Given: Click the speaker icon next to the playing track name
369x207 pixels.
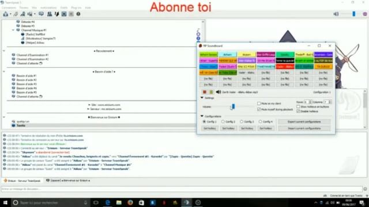Looking at the screenshot, I should 219,92.
